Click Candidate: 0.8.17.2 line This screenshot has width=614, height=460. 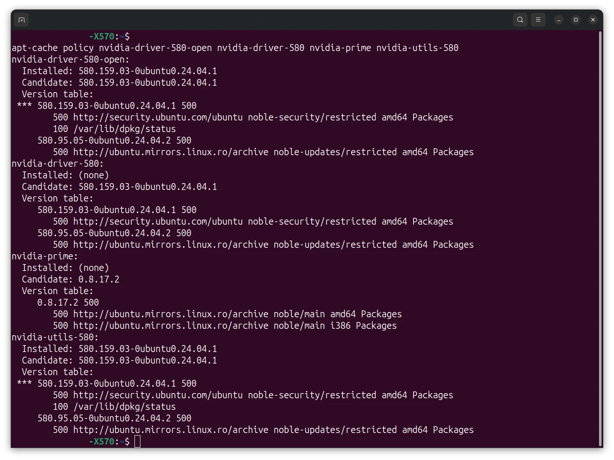[71, 280]
